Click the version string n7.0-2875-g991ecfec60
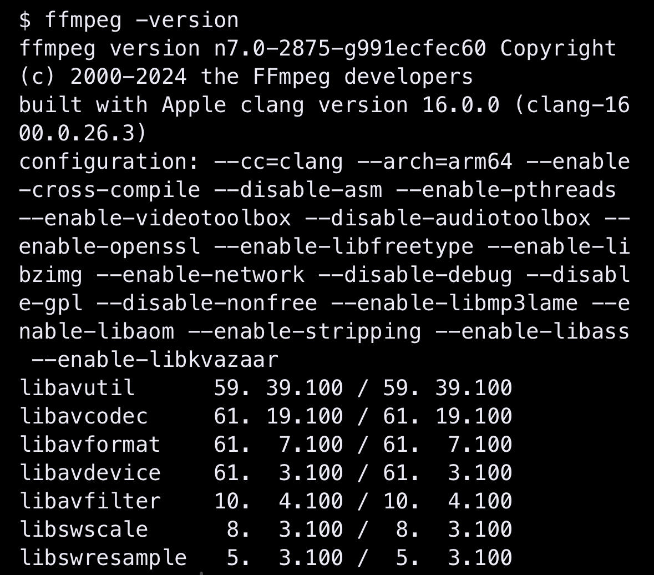The width and height of the screenshot is (654, 575). point(350,48)
